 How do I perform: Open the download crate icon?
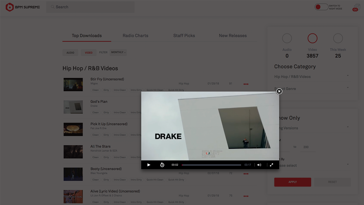click(x=356, y=8)
